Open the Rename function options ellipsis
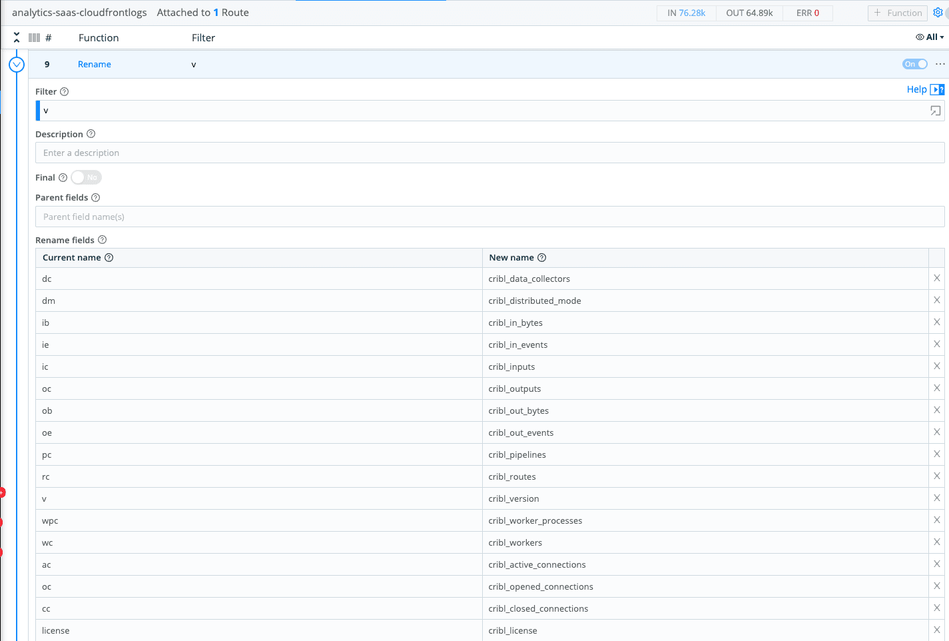Viewport: 949px width, 641px height. [x=940, y=64]
